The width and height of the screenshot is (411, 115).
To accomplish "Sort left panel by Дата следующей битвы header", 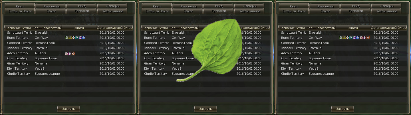I will click(x=114, y=28).
